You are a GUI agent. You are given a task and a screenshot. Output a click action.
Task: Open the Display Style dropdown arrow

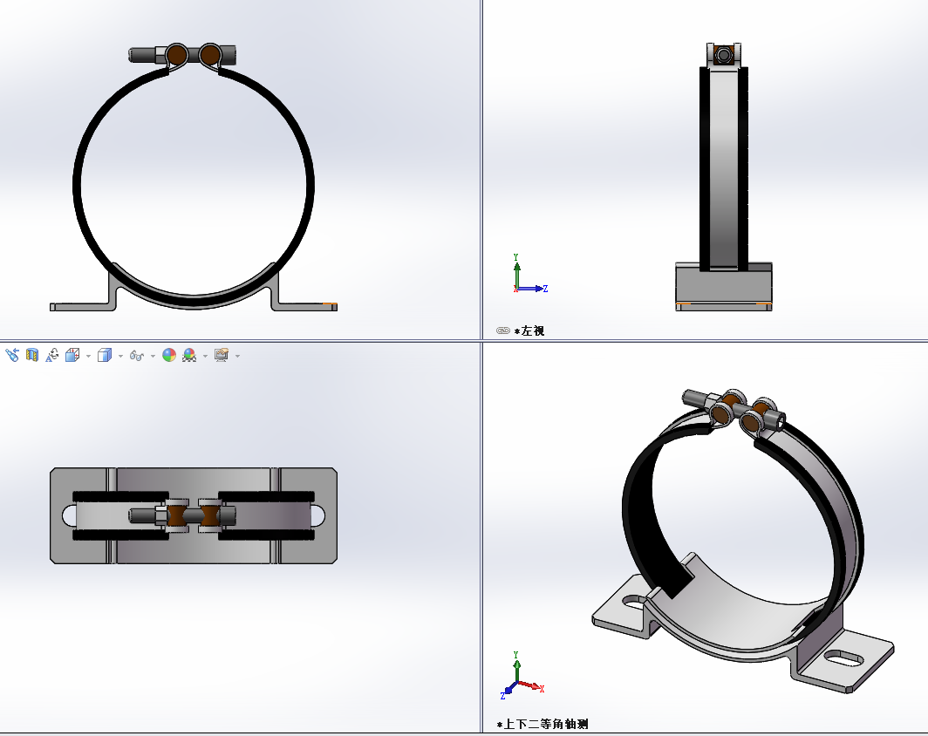(x=120, y=356)
